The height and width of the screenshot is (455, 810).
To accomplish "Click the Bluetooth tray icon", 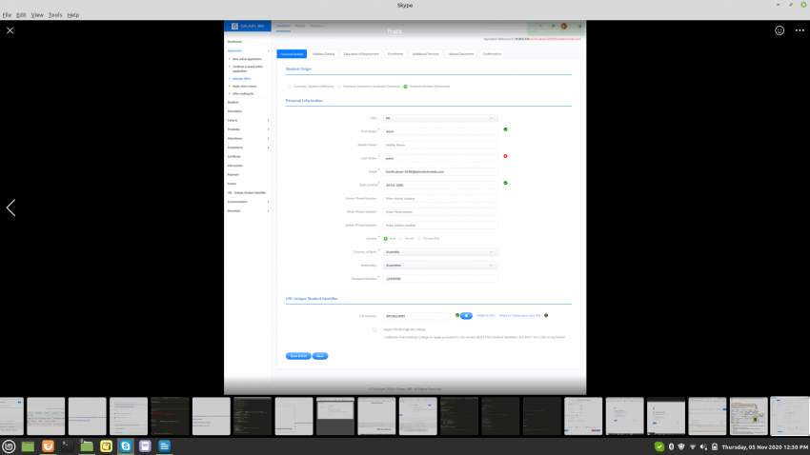I will [x=672, y=446].
